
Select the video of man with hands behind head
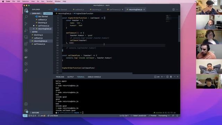tap(209, 67)
